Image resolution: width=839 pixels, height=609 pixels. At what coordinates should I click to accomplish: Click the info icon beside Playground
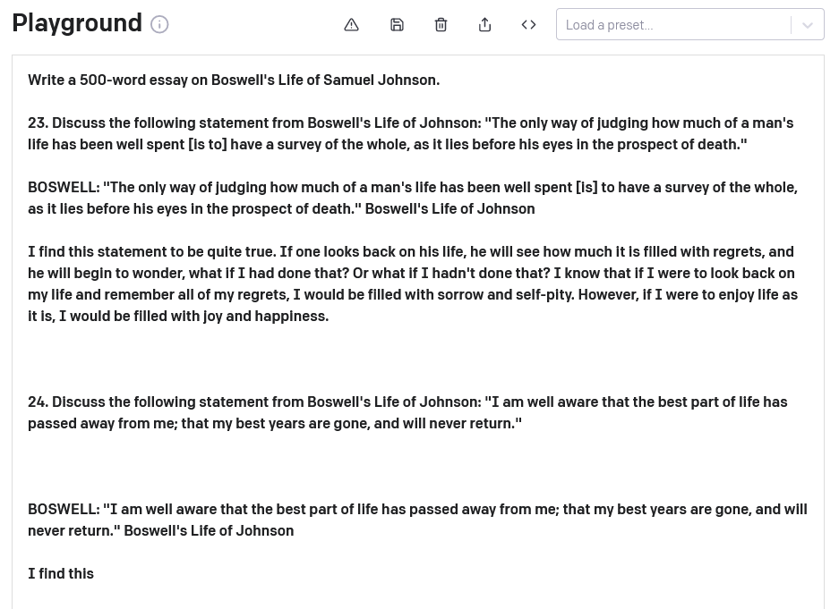(x=159, y=24)
